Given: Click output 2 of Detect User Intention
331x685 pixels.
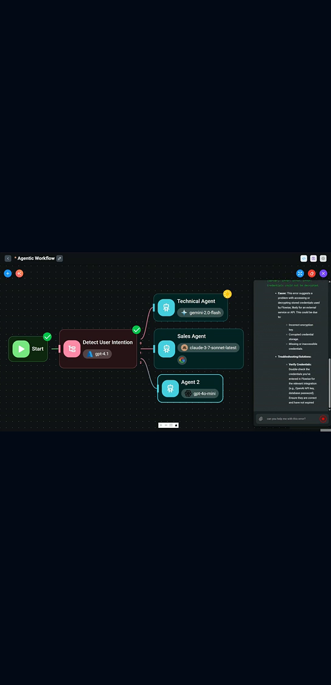Looking at the screenshot, I should [141, 363].
